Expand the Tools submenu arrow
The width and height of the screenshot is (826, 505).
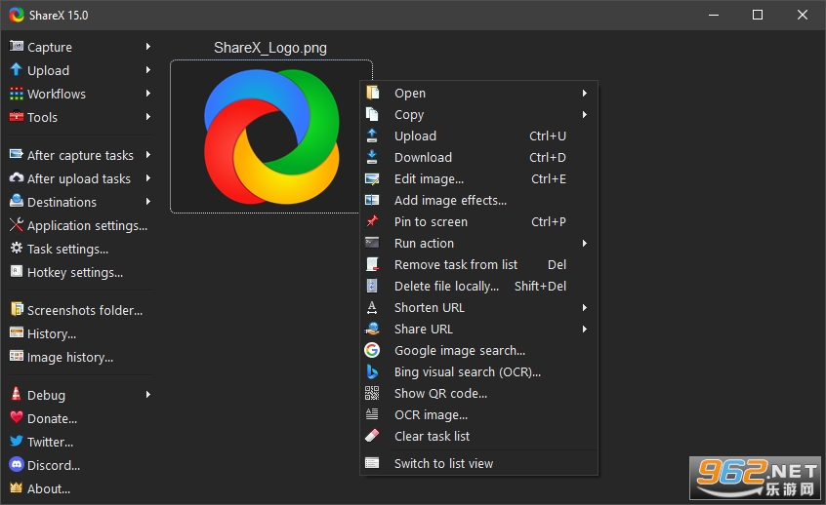(148, 116)
